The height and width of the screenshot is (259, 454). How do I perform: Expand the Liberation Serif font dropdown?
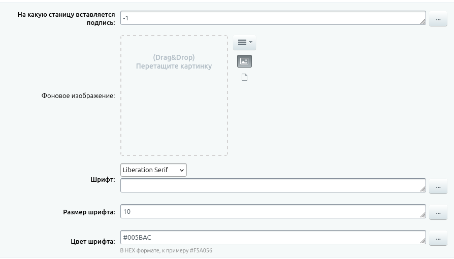(153, 170)
